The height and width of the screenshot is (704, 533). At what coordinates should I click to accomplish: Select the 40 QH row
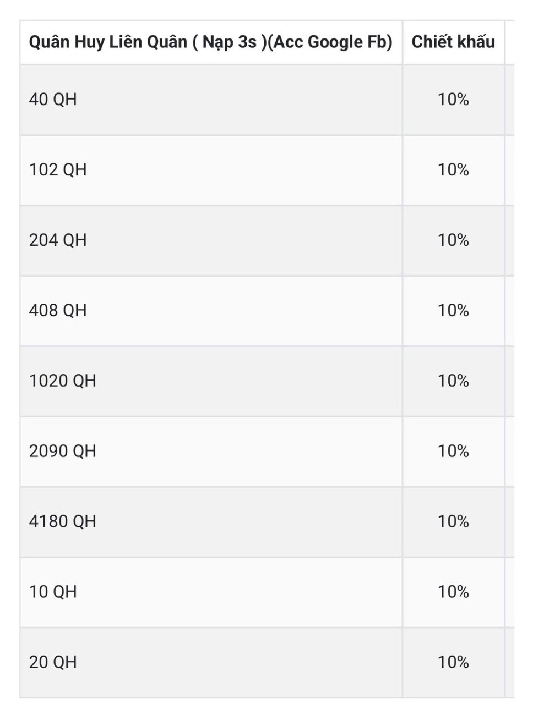coord(266,100)
